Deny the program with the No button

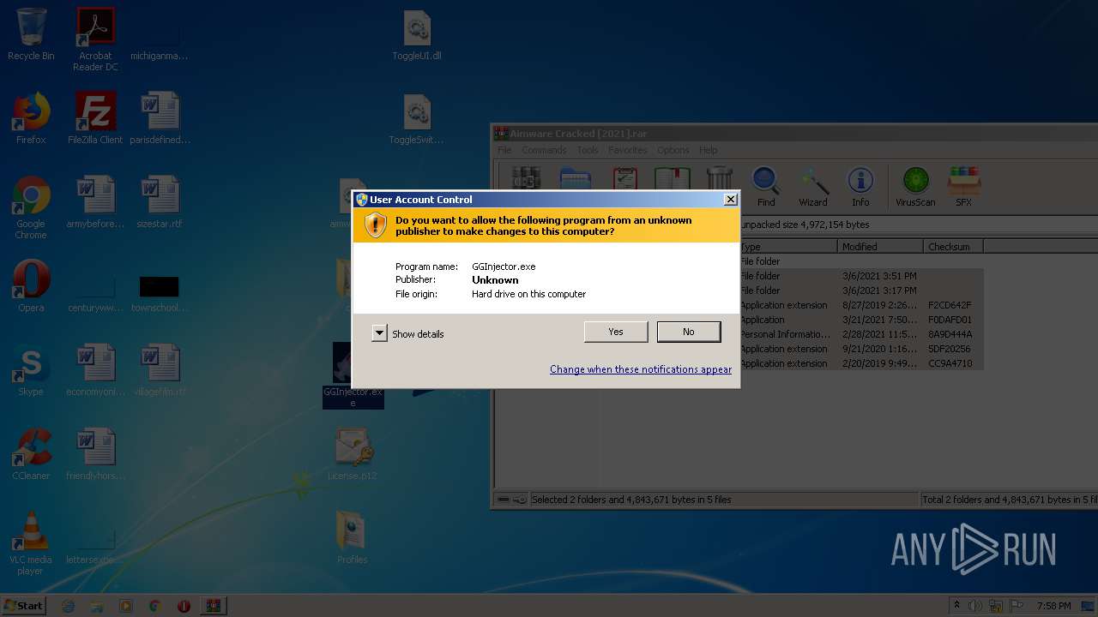689,332
